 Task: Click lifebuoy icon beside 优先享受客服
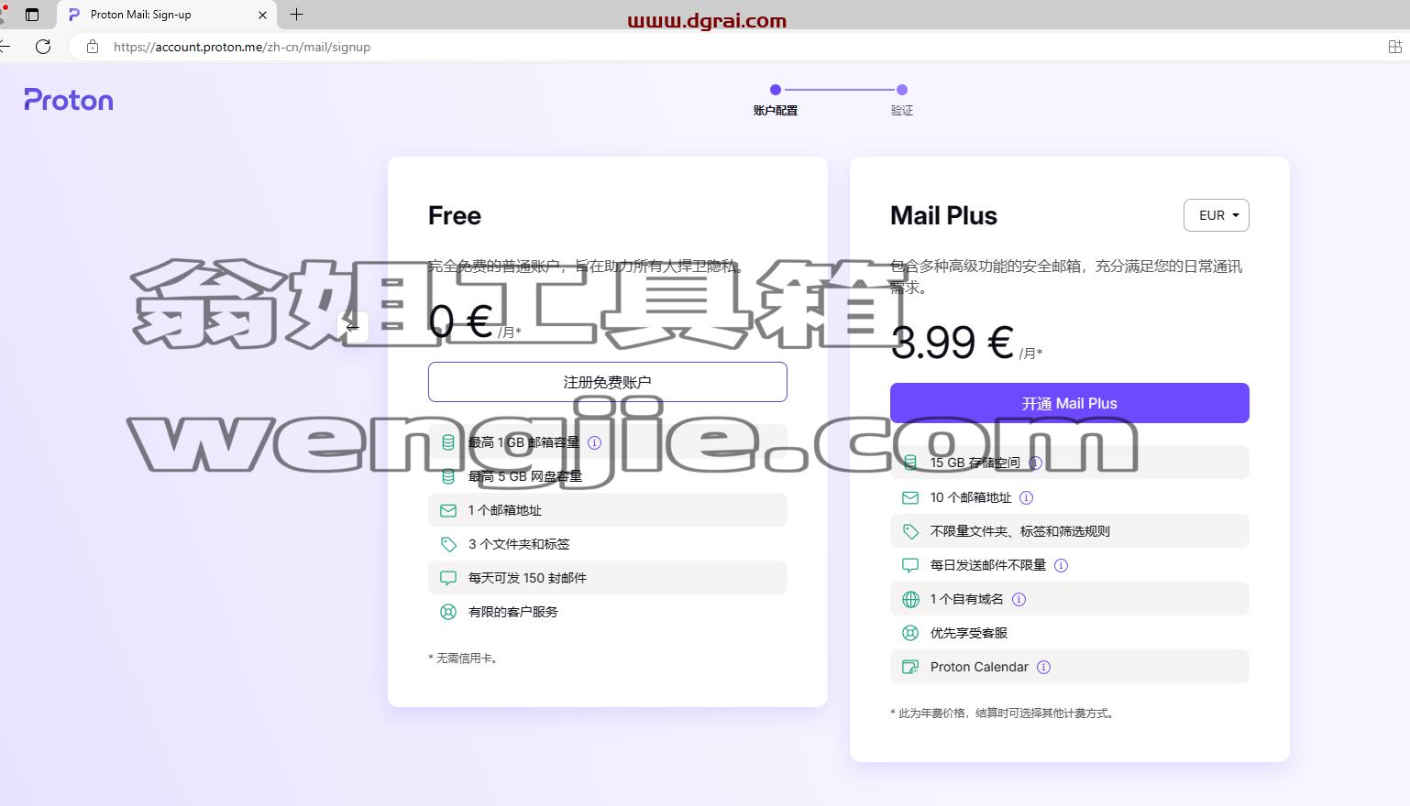pyautogui.click(x=910, y=633)
